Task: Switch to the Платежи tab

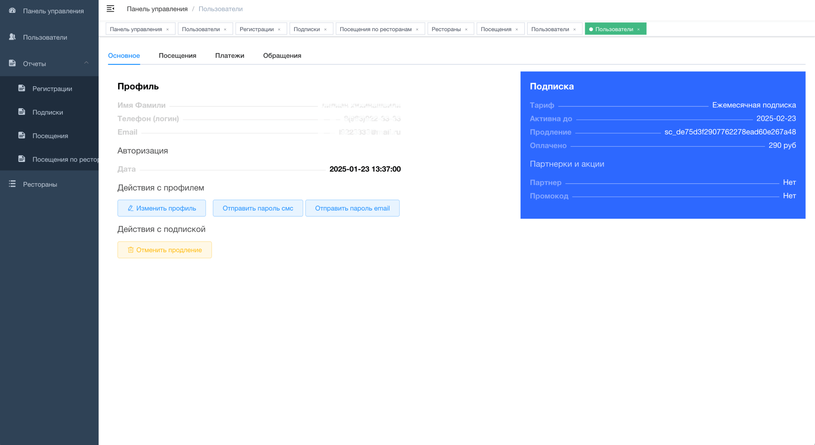Action: (229, 55)
